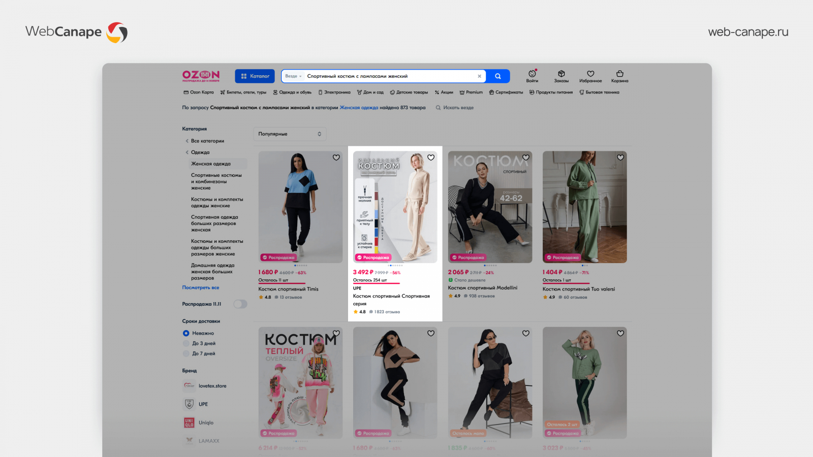Screen dimensions: 813x457
Task: Open the Костюм спортивный Tuo valersi title
Action: 579,289
